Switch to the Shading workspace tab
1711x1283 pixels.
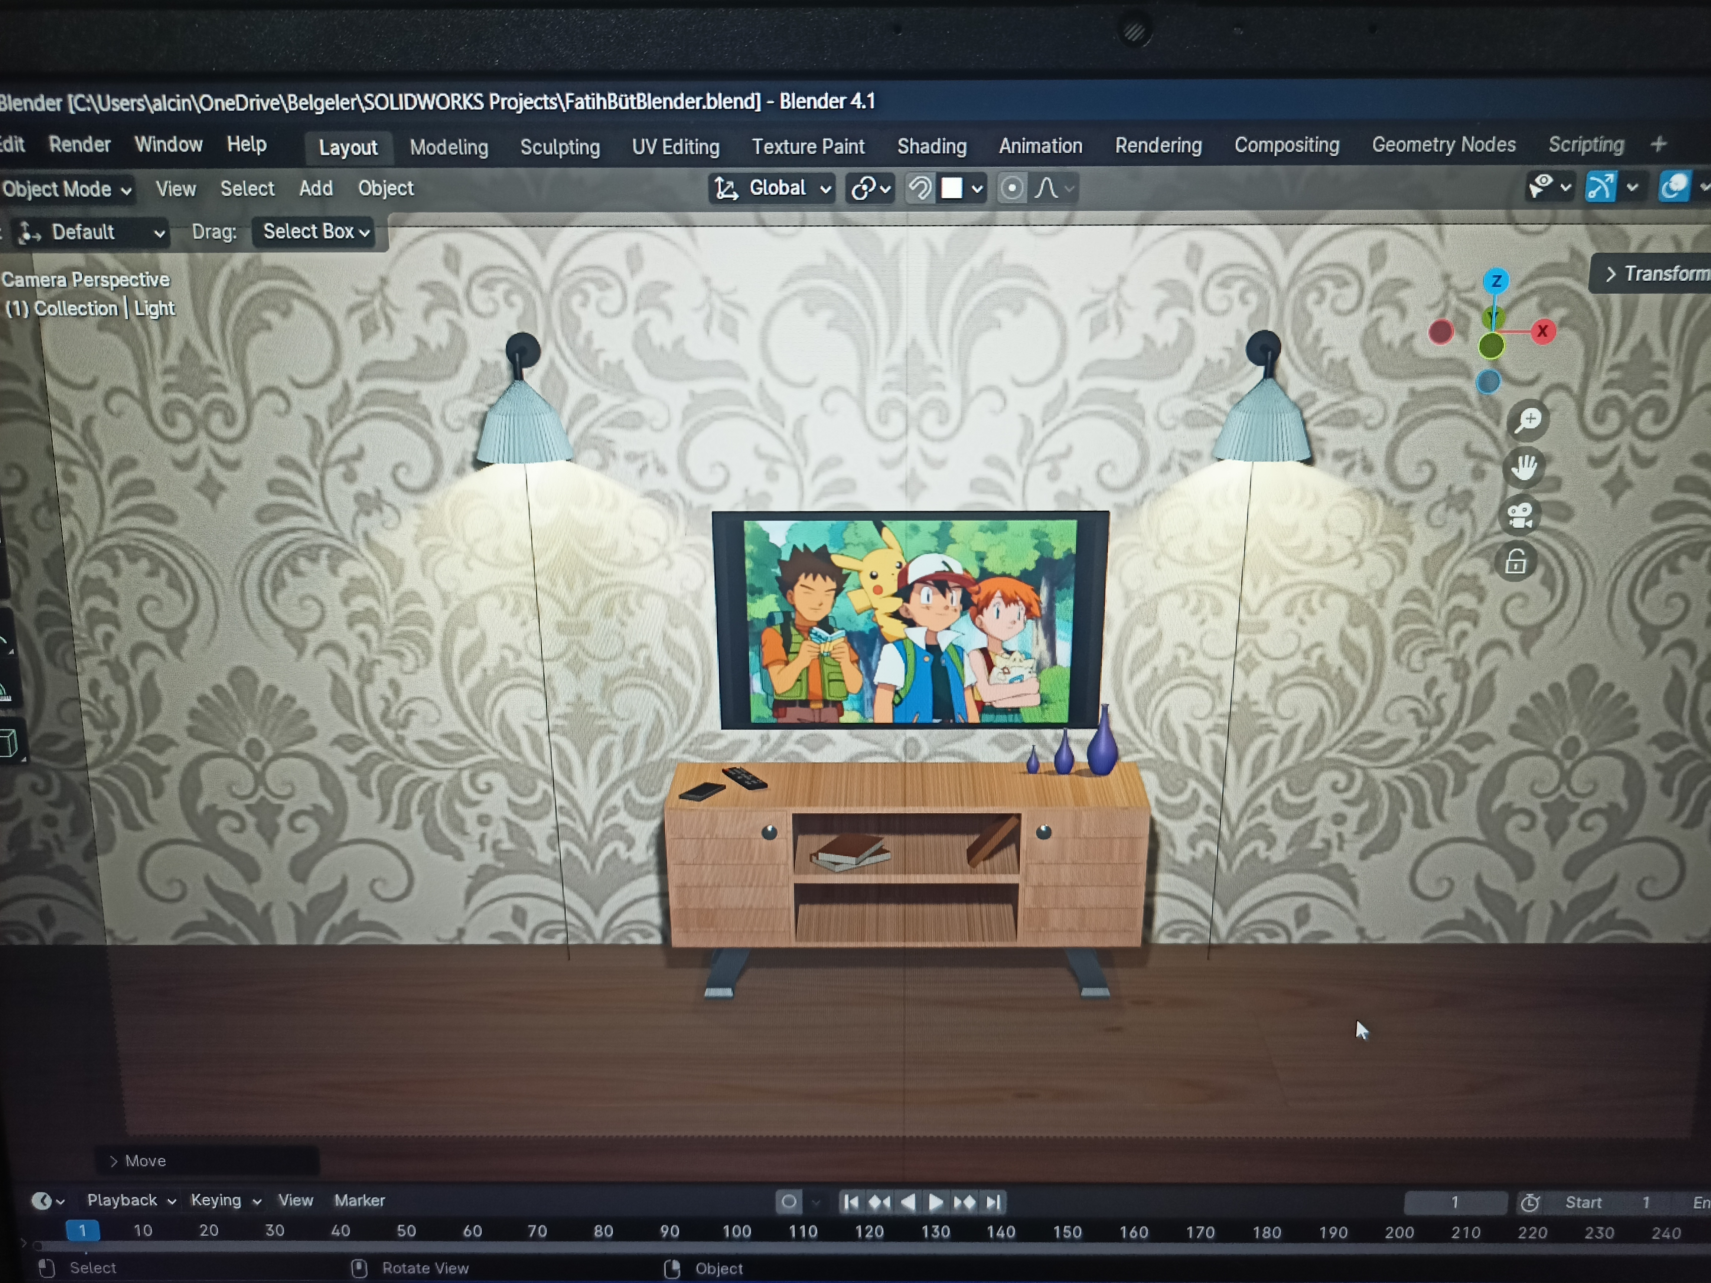[x=932, y=146]
